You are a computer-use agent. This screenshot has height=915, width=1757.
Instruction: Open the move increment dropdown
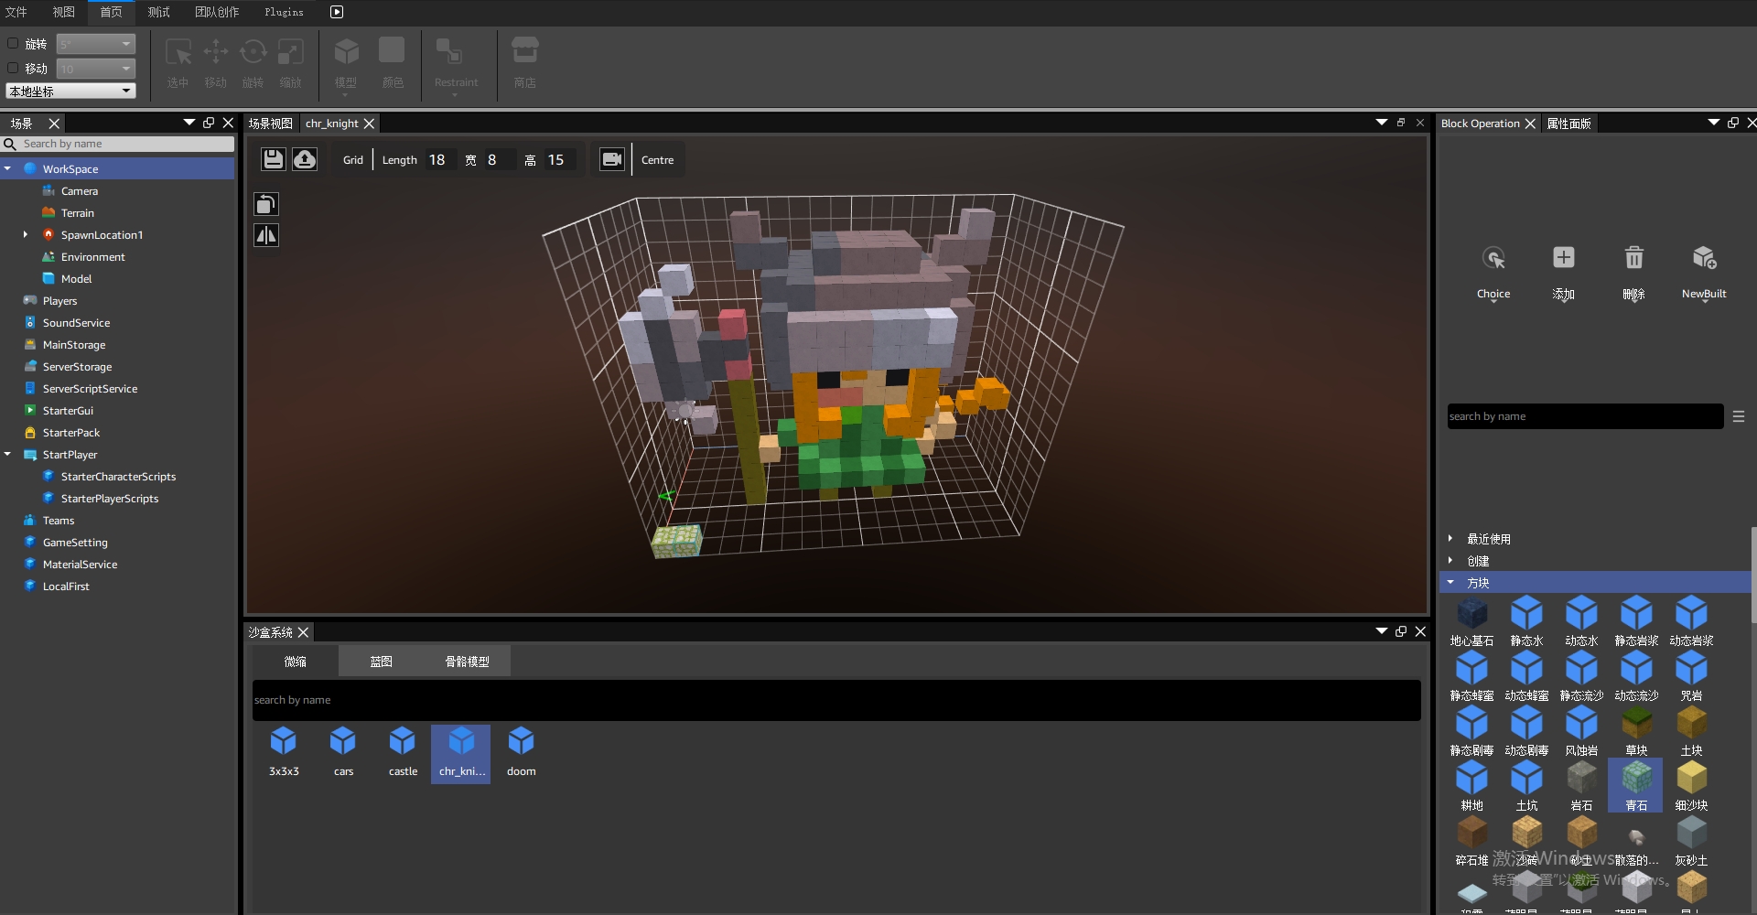[x=96, y=69]
